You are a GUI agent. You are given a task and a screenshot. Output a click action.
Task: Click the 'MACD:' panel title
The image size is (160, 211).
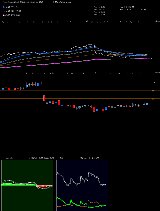click(9, 158)
